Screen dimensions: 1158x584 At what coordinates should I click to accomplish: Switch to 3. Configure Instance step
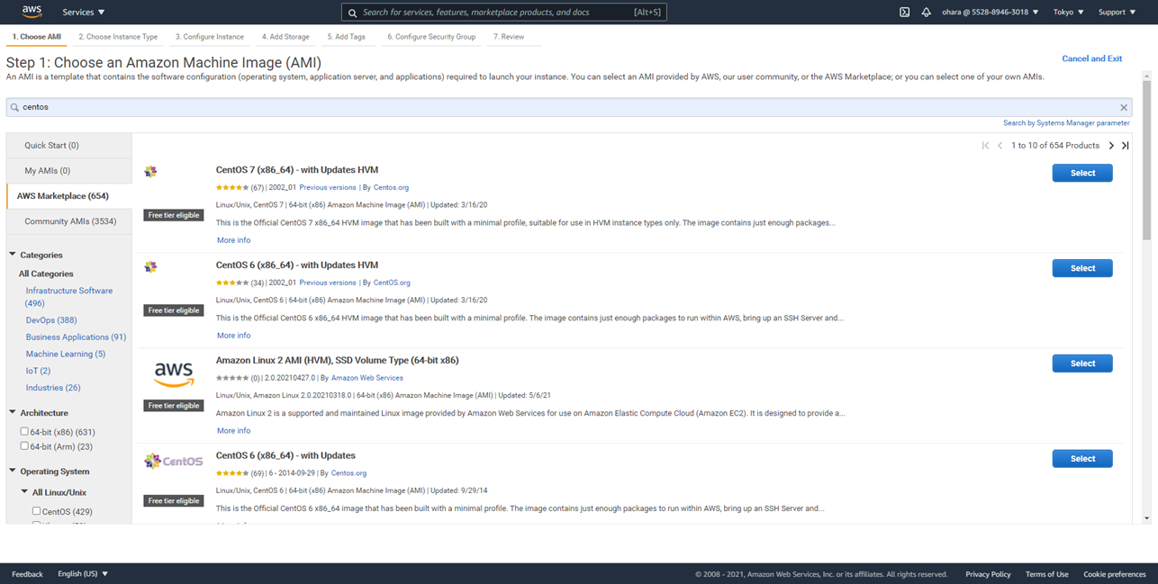[x=210, y=37]
